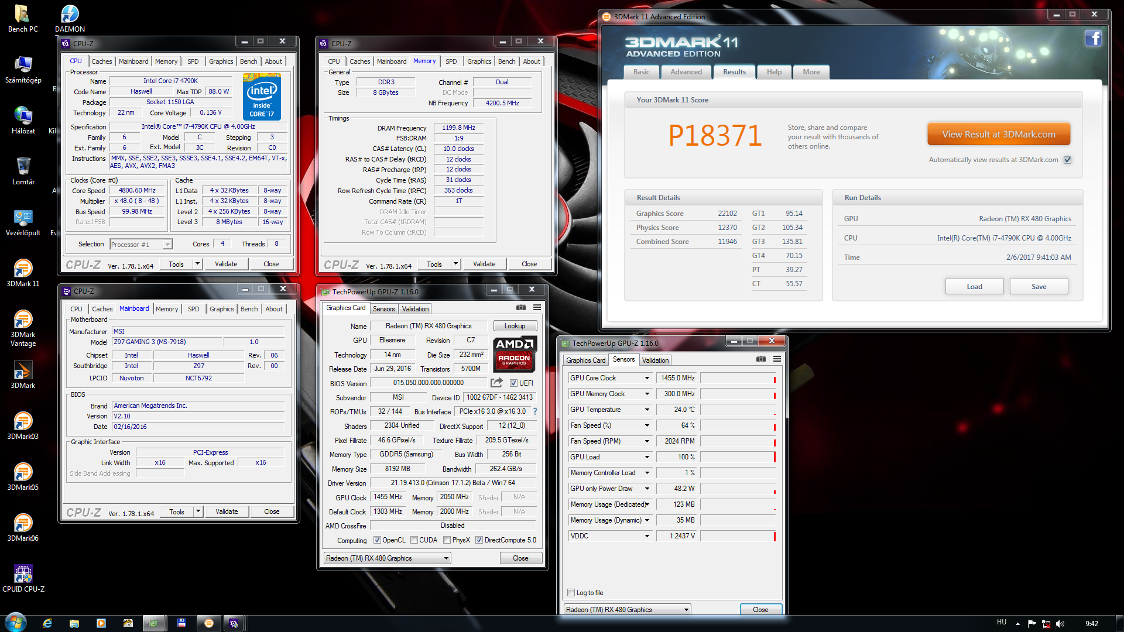The image size is (1124, 632).
Task: Launch 3DMark 11 from the desktop
Action: coord(23,273)
